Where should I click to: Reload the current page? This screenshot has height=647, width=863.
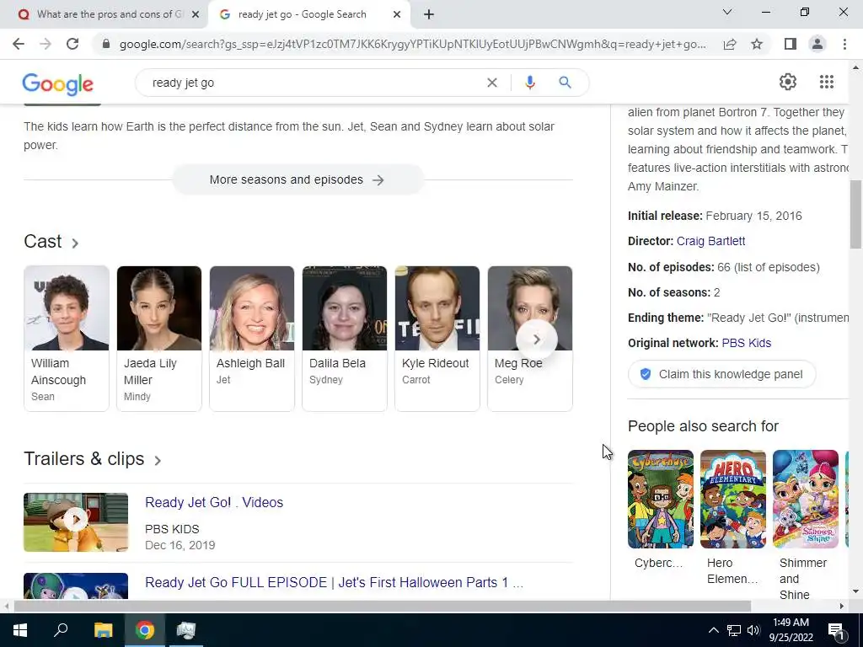(72, 44)
